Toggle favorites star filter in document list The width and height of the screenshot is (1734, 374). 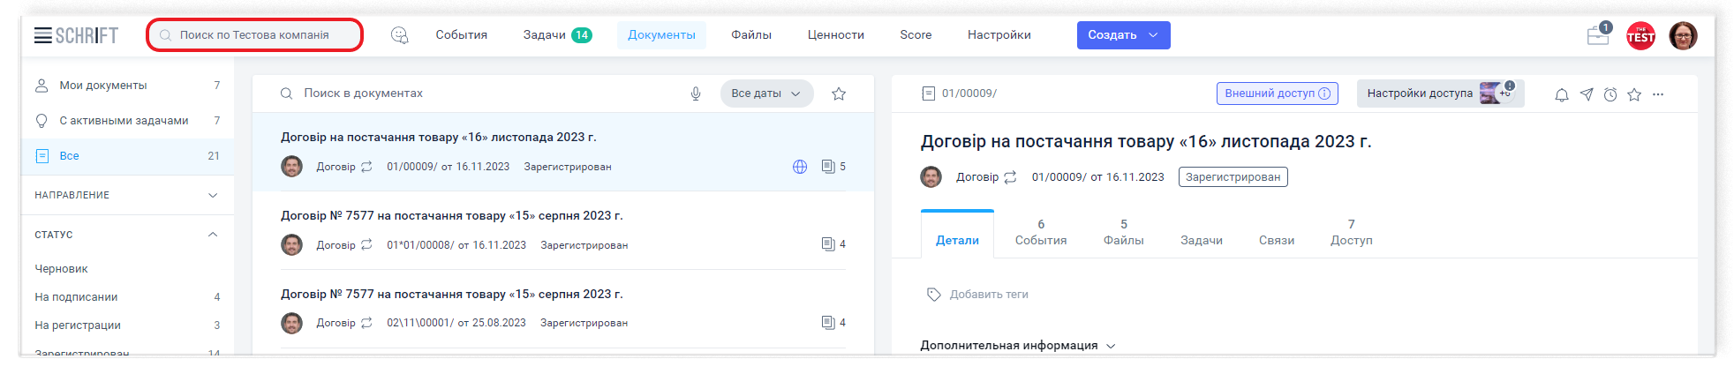coord(839,93)
